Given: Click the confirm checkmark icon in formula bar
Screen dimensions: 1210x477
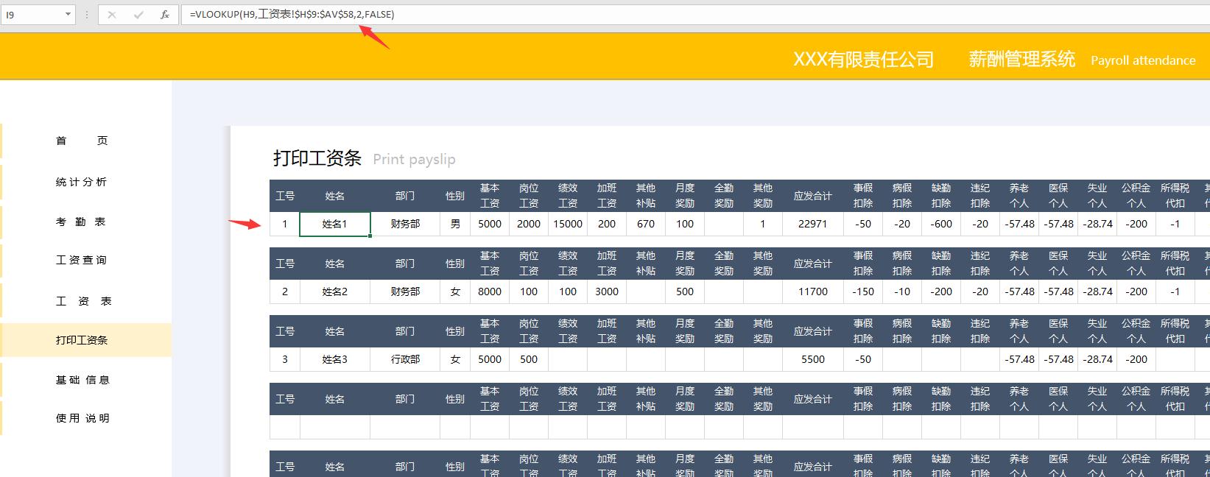Looking at the screenshot, I should (x=138, y=15).
